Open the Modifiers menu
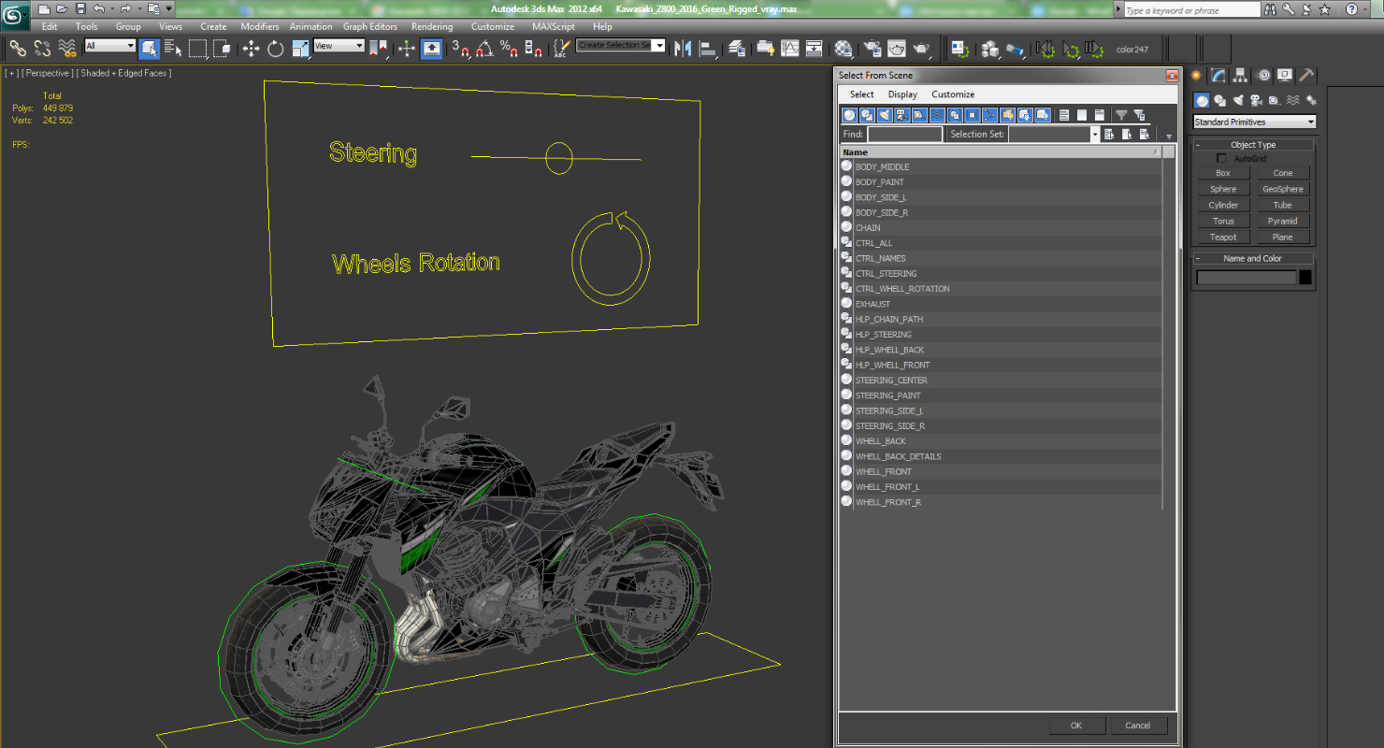This screenshot has height=748, width=1384. [x=259, y=27]
